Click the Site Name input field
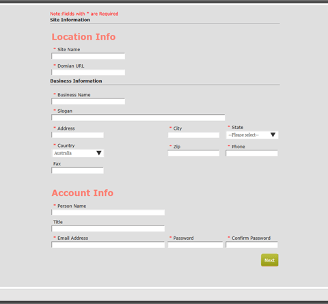328x304 pixels. pos(88,56)
